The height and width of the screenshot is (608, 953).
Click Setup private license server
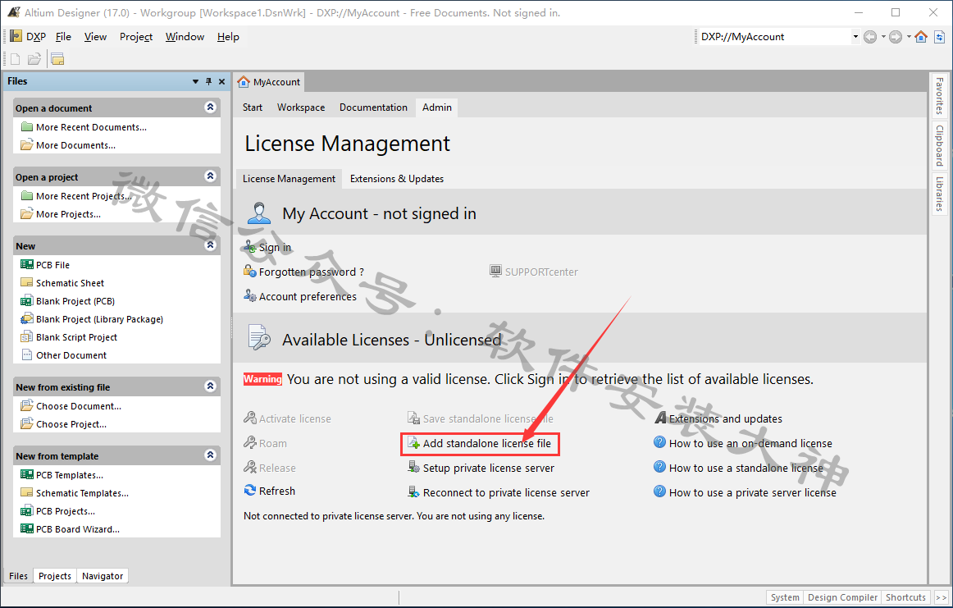489,469
